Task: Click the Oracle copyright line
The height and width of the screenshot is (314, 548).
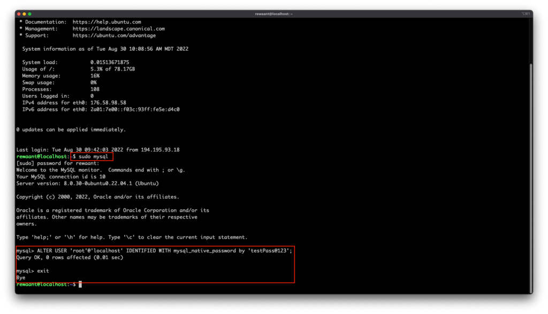Action: 97,197
